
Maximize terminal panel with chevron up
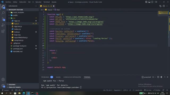[165, 77]
